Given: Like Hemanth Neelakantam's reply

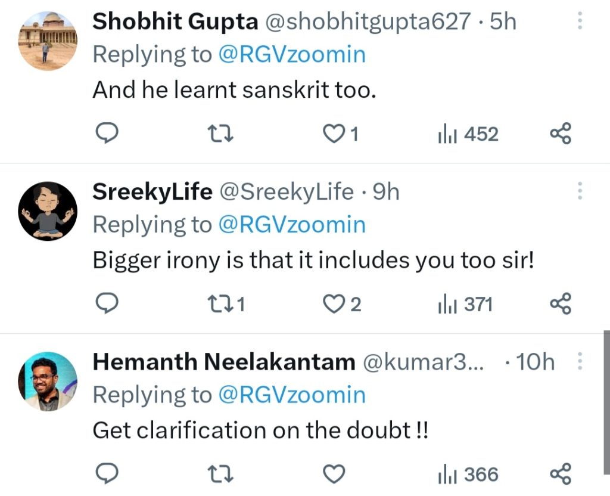Looking at the screenshot, I should point(334,474).
